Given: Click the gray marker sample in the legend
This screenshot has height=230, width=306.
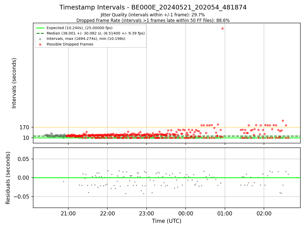Looking at the screenshot, I should click(40, 39).
